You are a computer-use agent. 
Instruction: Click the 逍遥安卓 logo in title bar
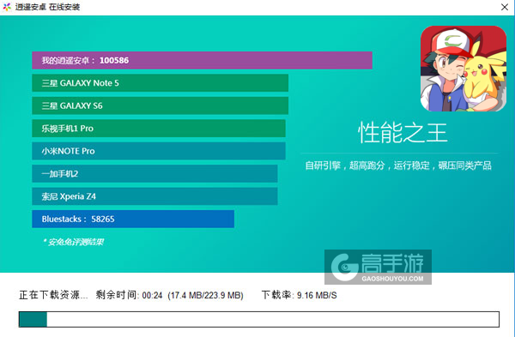point(7,7)
